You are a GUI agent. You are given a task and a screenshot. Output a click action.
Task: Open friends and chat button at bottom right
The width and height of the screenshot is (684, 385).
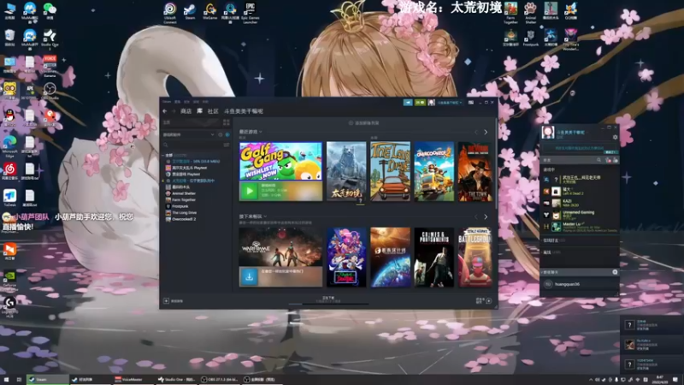pos(483,301)
